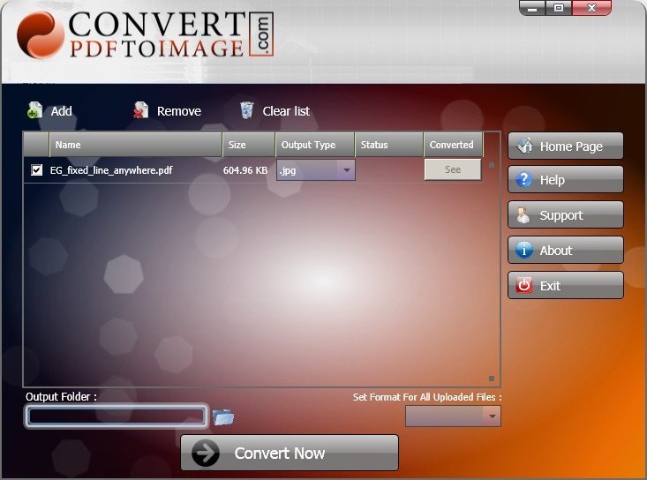
Task: Click the file list scrollbar top marker
Action: click(492, 165)
